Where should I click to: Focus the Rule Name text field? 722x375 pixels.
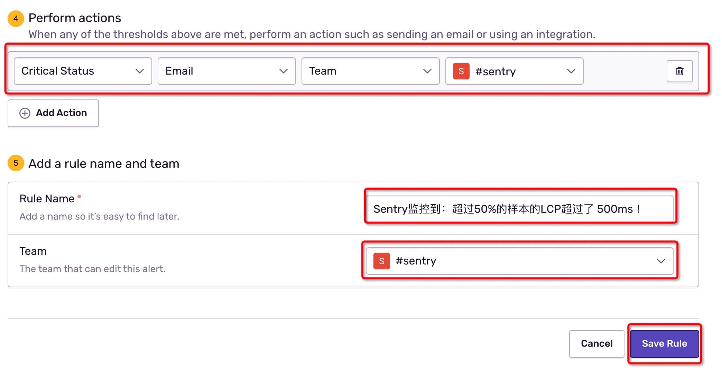[519, 209]
